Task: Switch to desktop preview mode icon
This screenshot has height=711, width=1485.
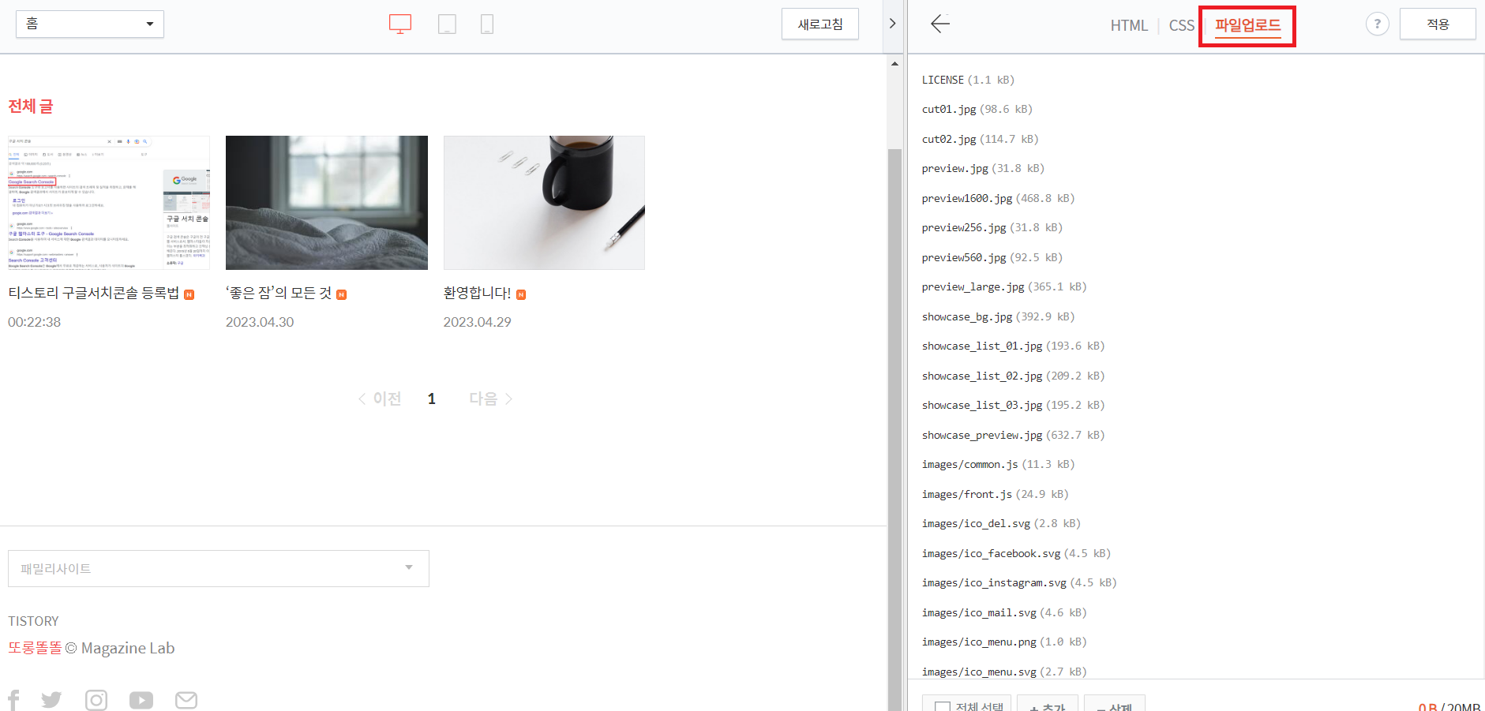Action: (400, 24)
